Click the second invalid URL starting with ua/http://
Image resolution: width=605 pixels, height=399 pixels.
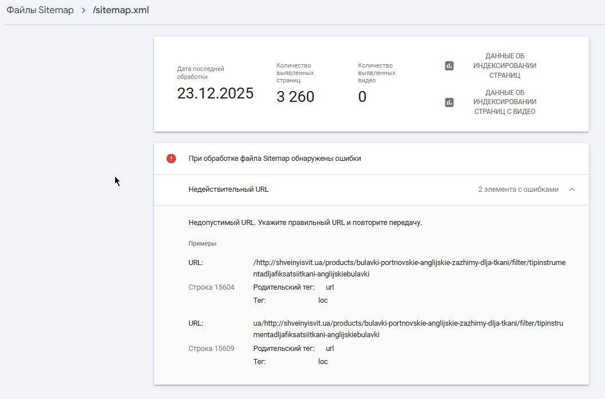coord(408,329)
